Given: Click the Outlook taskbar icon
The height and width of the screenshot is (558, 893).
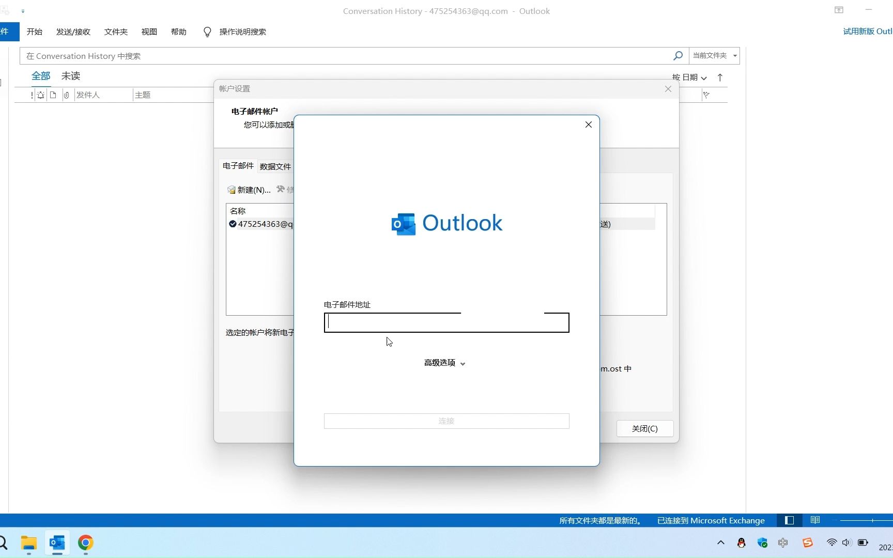Looking at the screenshot, I should pos(57,543).
